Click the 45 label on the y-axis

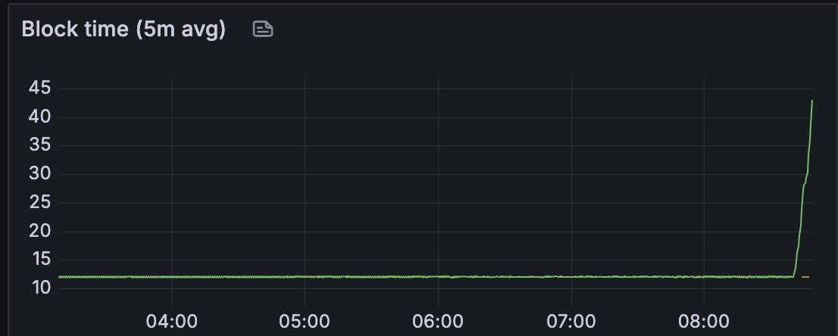coord(39,88)
